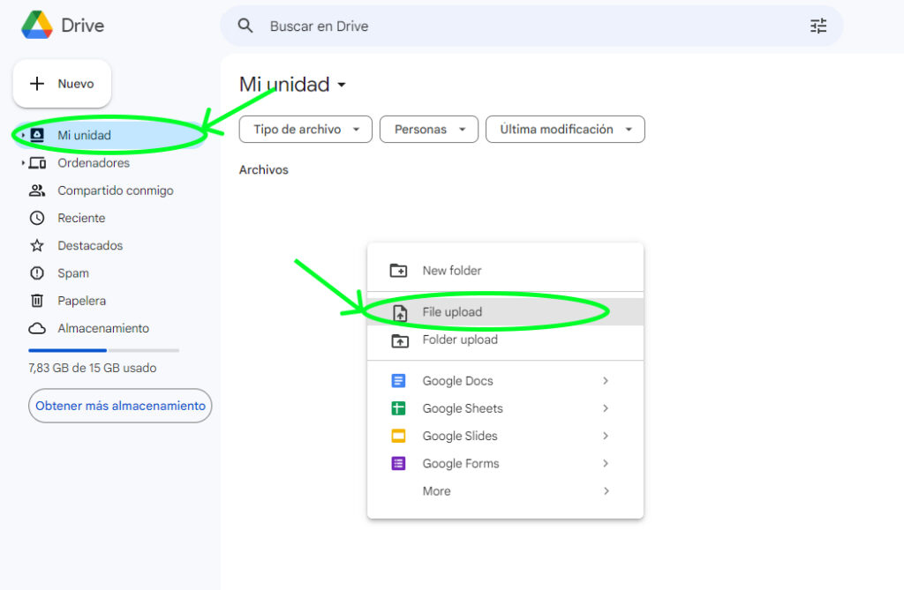
Task: Click the green Google Sheets icon
Action: click(x=398, y=408)
